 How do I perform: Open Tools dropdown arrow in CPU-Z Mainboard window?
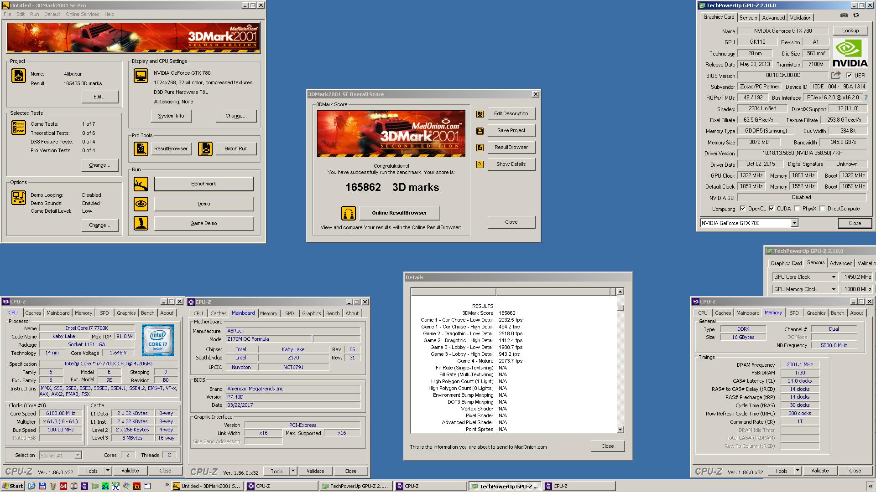293,471
